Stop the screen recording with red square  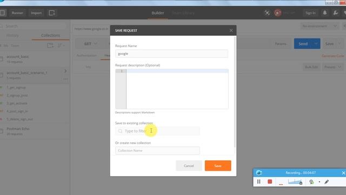270,182
